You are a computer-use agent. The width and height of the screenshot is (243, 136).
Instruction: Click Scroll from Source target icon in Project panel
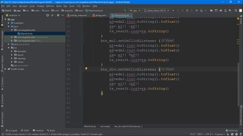pos(47,15)
